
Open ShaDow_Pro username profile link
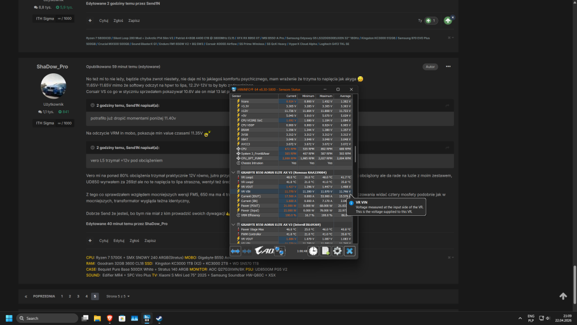click(x=53, y=66)
